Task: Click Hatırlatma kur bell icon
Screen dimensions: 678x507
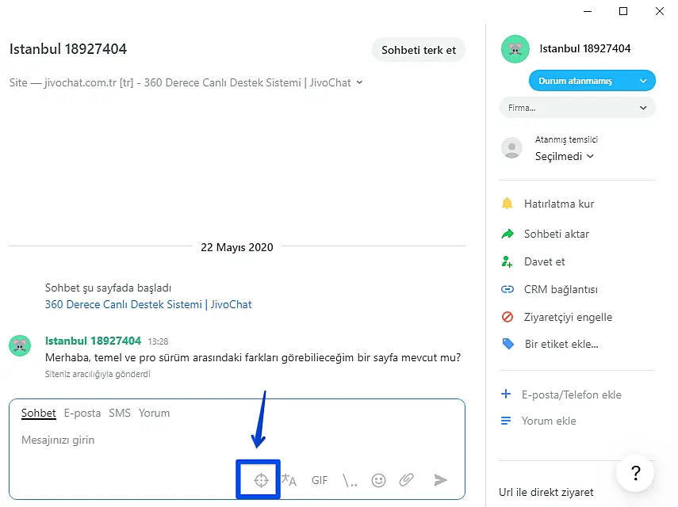Action: [508, 204]
